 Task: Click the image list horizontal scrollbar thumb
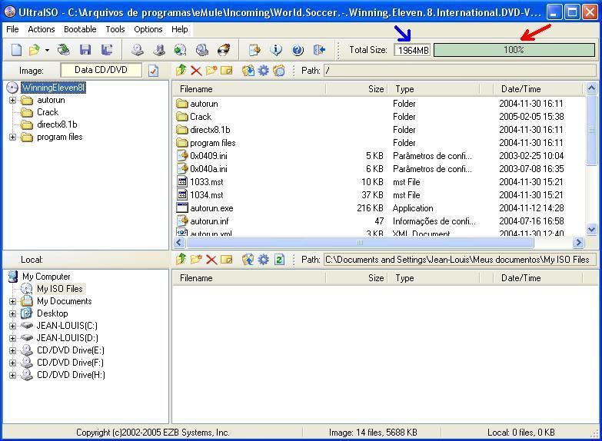pyautogui.click(x=360, y=243)
